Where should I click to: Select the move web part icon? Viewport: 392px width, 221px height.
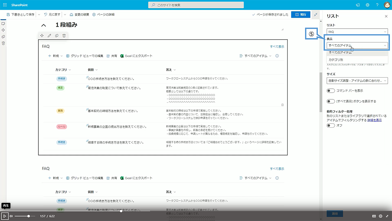[x=42, y=36]
